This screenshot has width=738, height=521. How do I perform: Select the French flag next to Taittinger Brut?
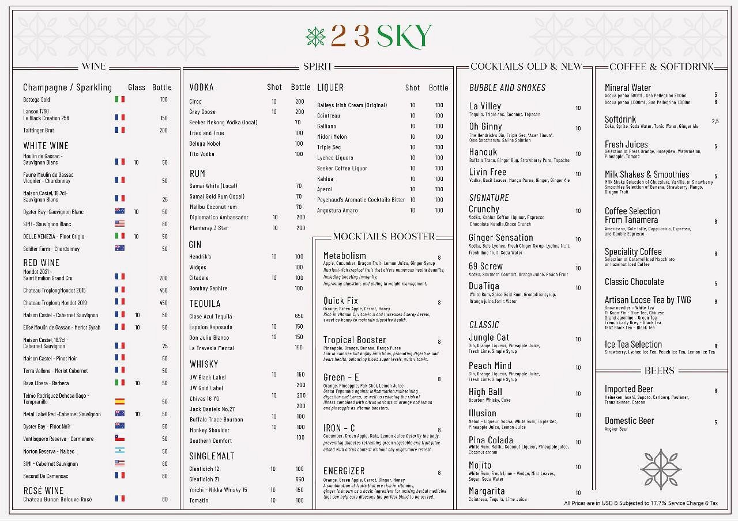[x=119, y=130]
